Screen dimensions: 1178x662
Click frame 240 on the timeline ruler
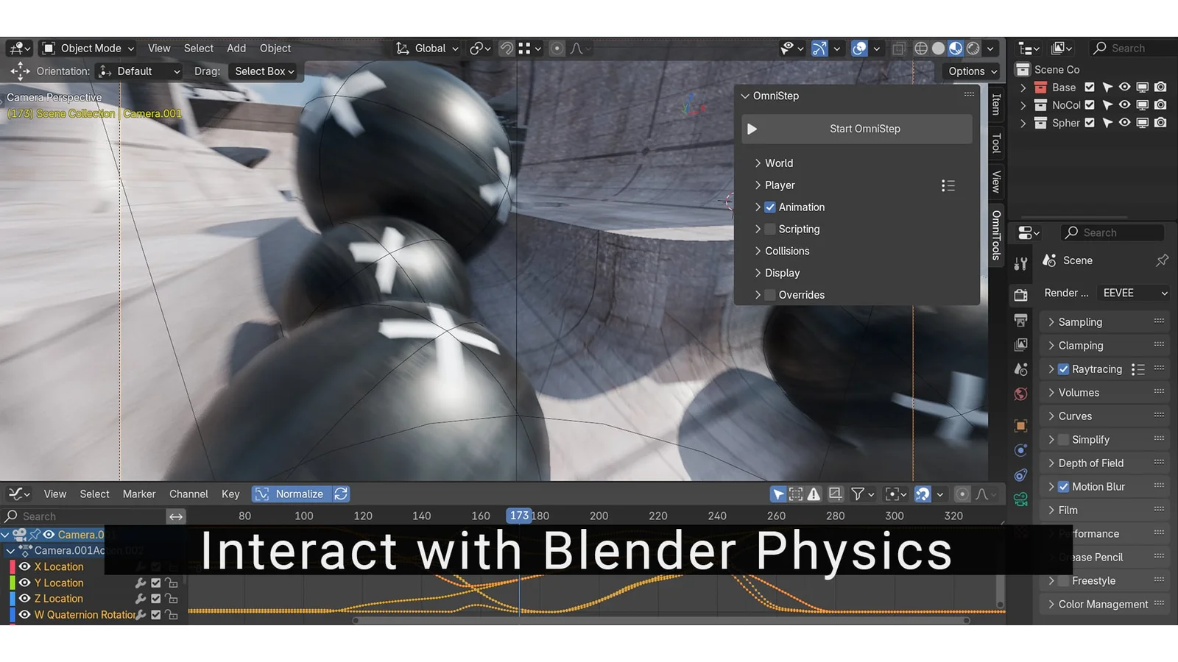717,516
